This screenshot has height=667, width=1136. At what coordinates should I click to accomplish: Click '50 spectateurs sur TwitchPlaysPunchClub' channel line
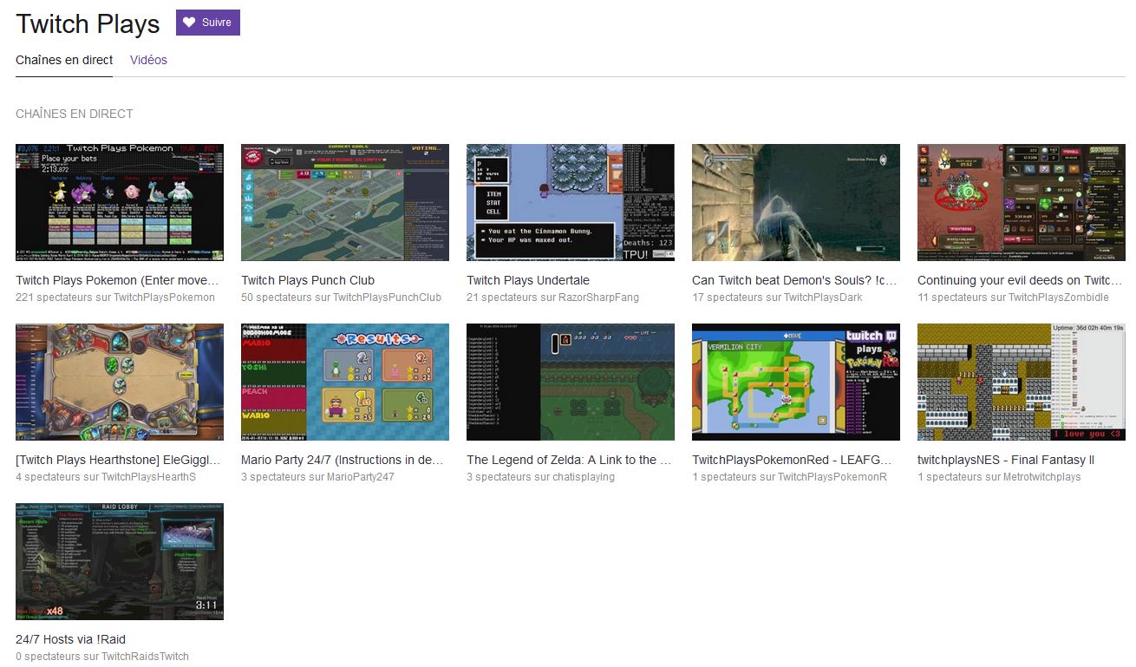pos(341,298)
